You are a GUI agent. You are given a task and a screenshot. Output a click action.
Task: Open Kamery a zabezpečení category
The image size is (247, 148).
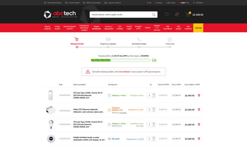(109, 27)
